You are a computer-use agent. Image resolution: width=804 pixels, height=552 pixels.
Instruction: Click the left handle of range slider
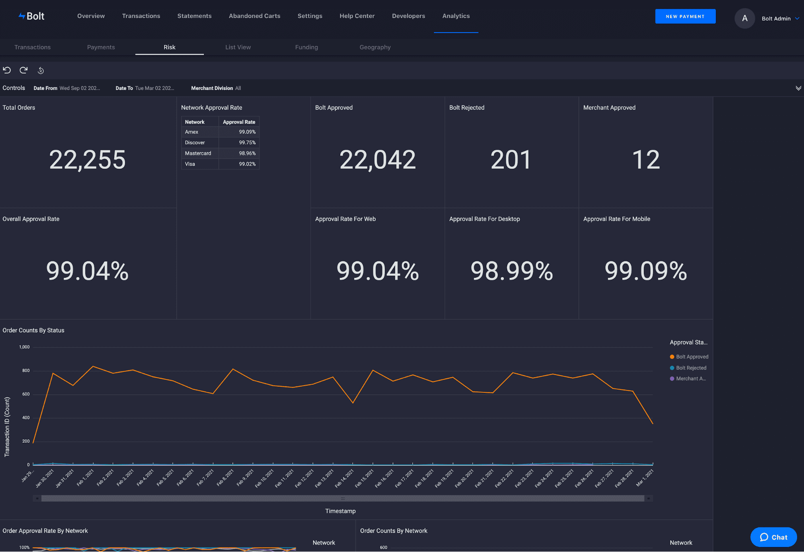tap(37, 499)
